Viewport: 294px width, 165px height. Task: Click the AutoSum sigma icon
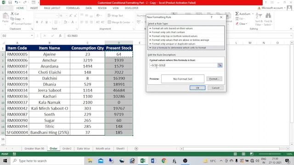coord(237,14)
